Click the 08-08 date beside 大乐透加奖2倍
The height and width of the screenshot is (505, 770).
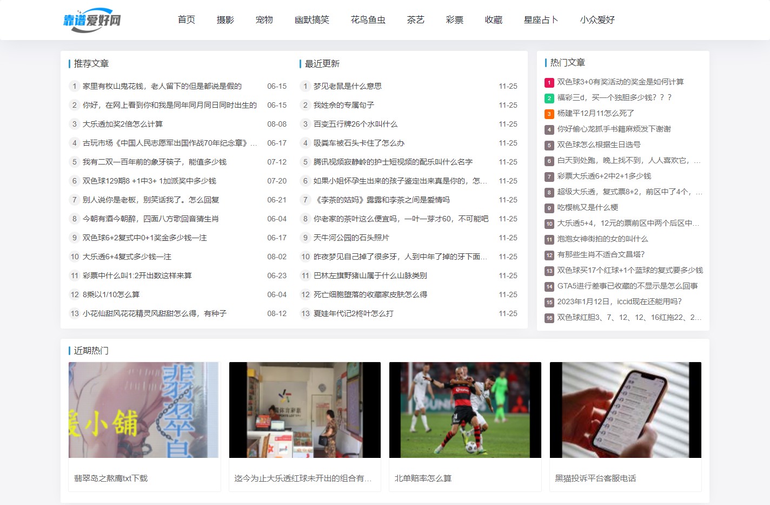(277, 124)
